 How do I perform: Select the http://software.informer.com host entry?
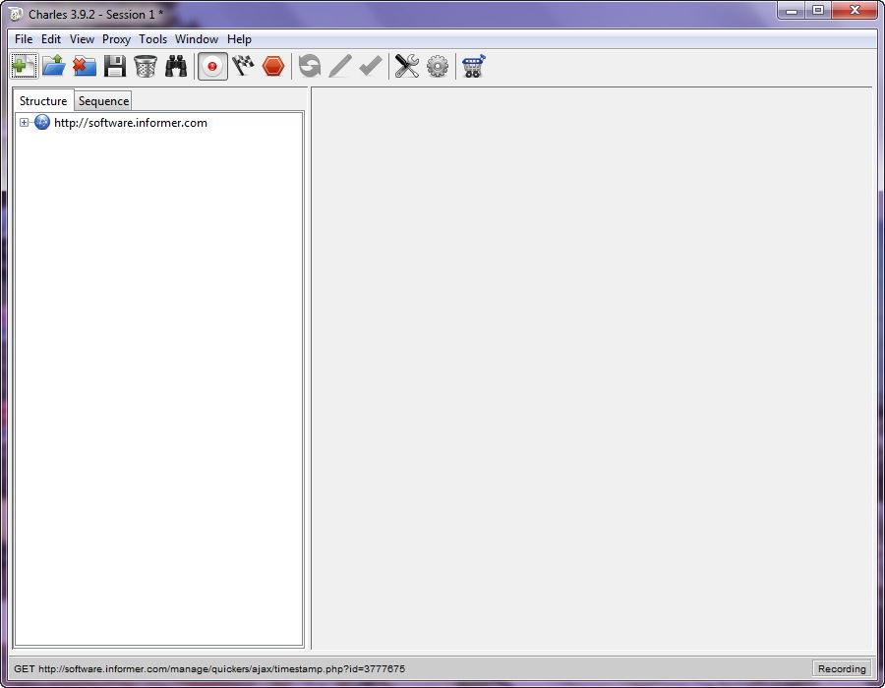pos(130,123)
